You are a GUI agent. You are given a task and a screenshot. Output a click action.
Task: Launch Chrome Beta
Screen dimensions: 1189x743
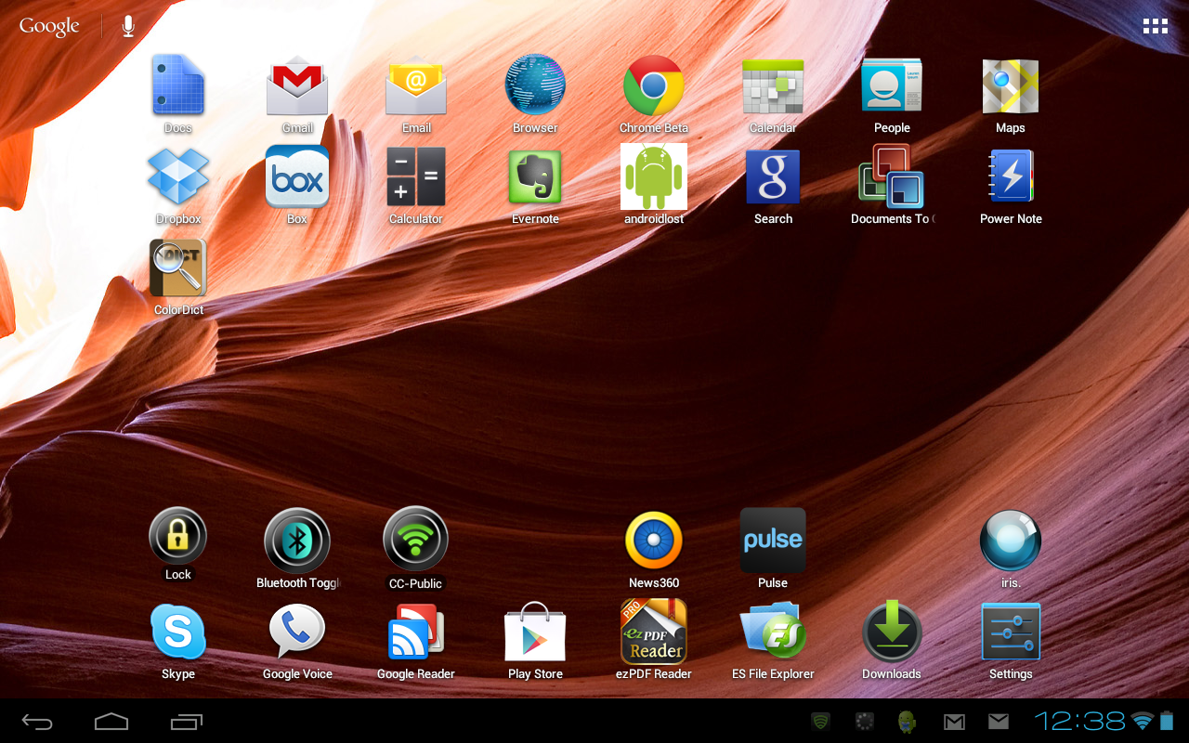point(654,84)
